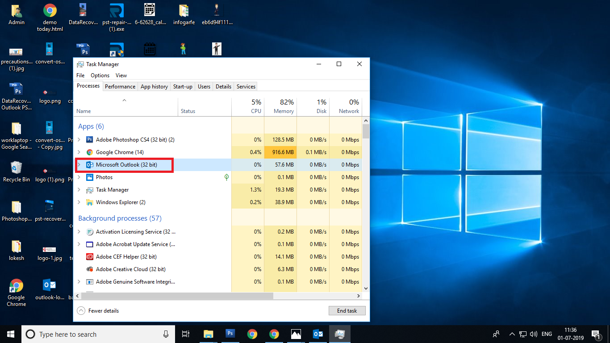Click the Windows Explorer process icon
Viewport: 610px width, 343px height.
[89, 202]
